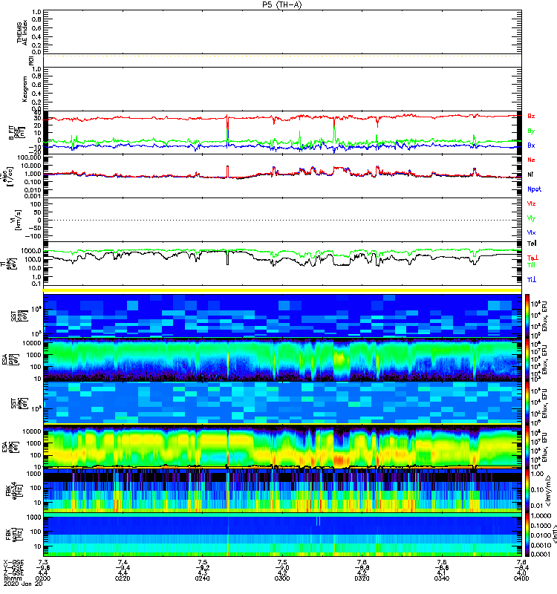The height and width of the screenshot is (594, 557).
Task: Click the <|nT|> color bar label
Action: point(553,534)
